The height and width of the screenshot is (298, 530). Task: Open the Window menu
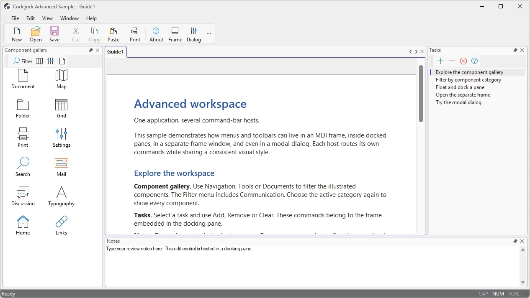coord(69,18)
